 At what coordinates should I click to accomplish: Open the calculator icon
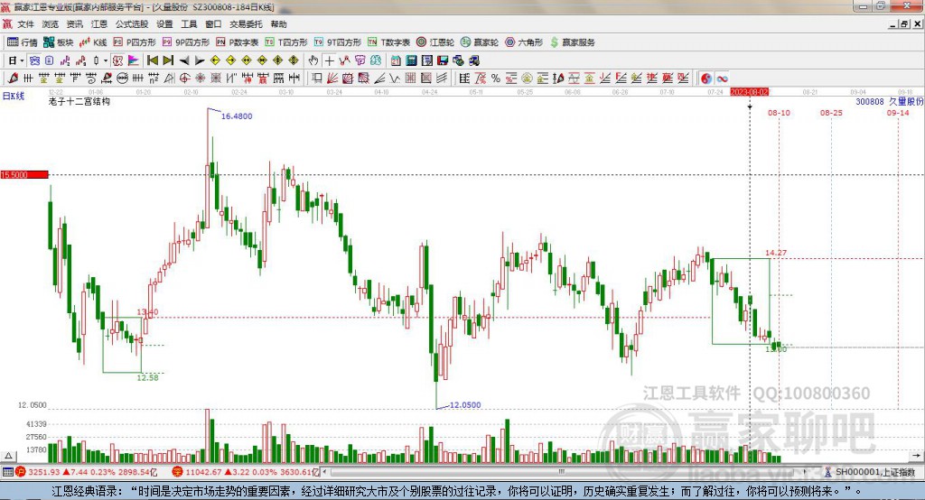click(x=411, y=60)
